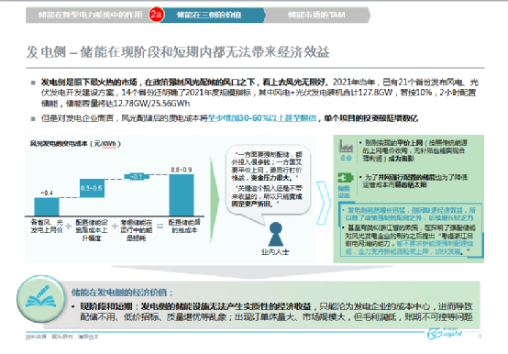
Task: Click the ~0.1 energy loss bar
Action: (x=137, y=176)
